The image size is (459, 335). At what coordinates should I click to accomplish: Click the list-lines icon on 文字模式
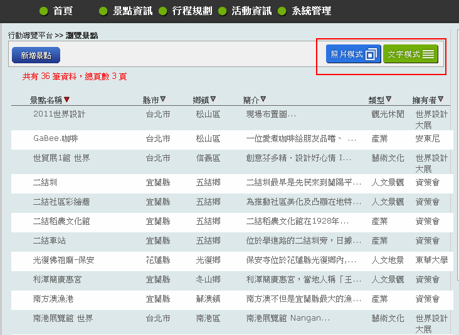[428, 54]
